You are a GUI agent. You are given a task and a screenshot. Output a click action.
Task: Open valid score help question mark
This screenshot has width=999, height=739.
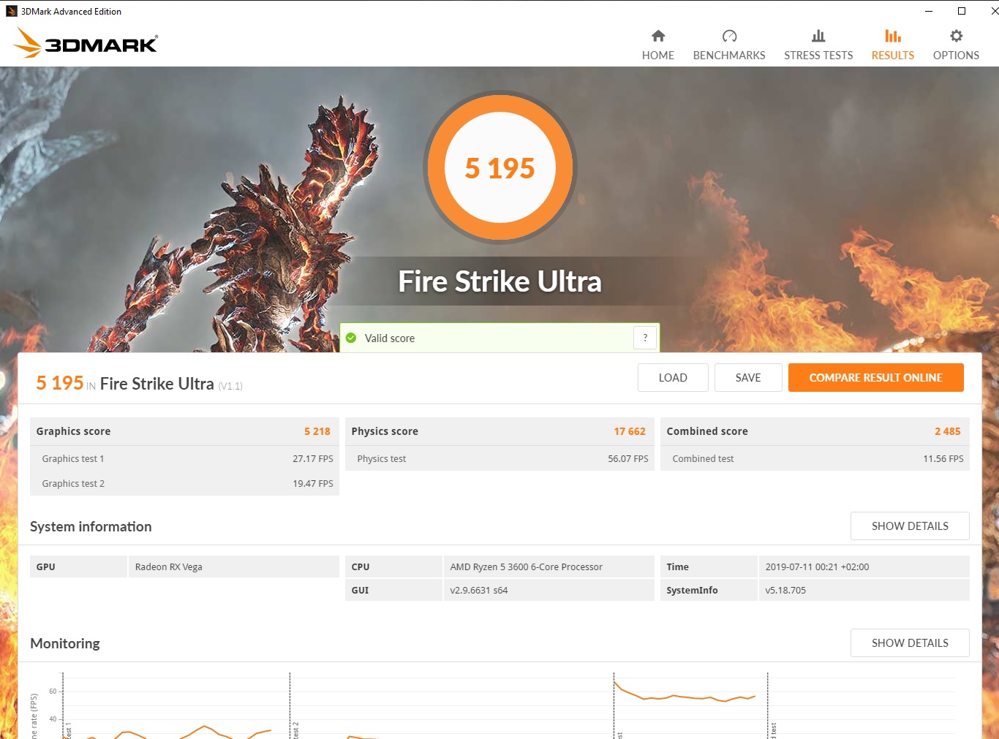point(645,338)
